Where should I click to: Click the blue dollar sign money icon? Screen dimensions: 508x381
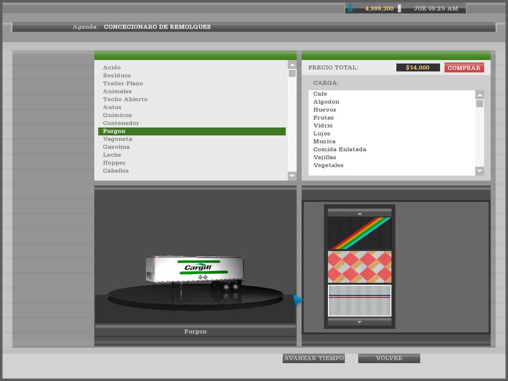pos(350,8)
